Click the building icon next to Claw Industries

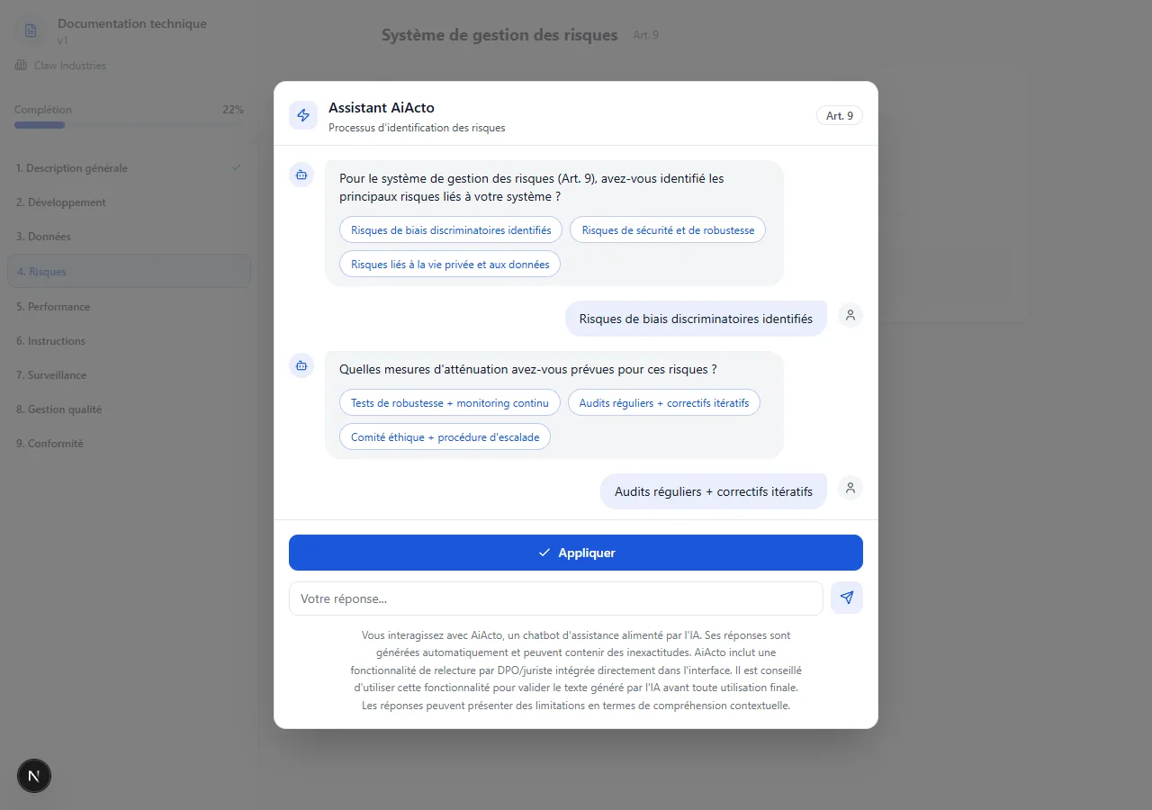pyautogui.click(x=21, y=66)
